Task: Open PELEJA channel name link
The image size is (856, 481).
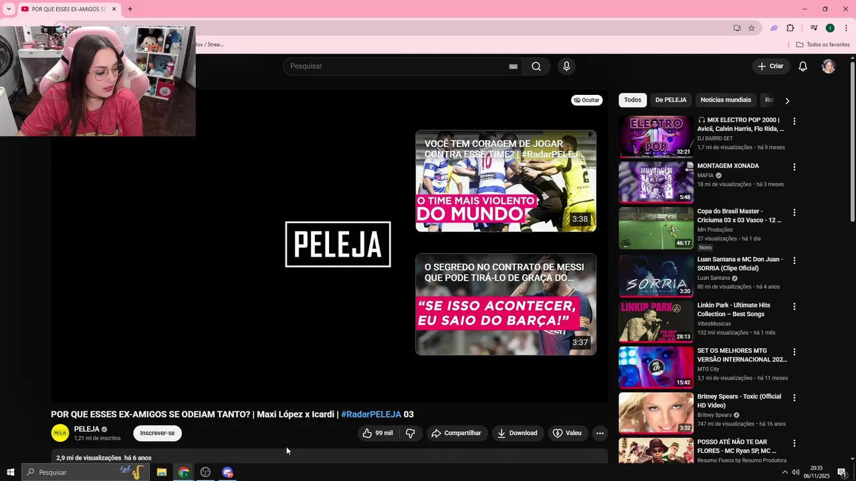Action: click(x=86, y=429)
